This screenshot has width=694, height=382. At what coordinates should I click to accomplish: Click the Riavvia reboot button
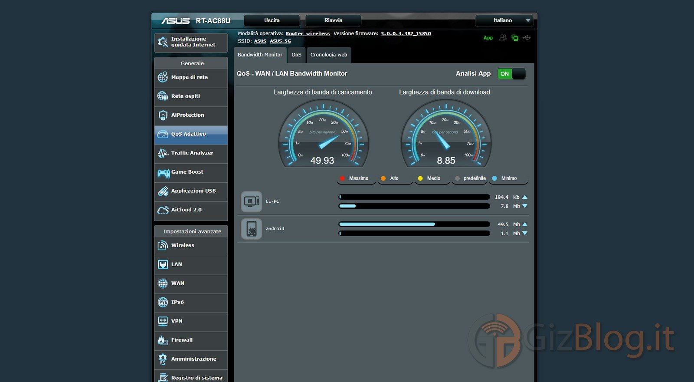pyautogui.click(x=333, y=20)
